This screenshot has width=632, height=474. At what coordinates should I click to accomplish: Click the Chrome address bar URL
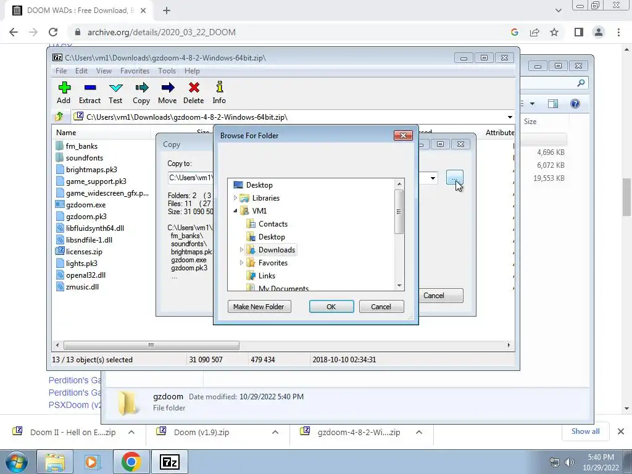click(161, 32)
